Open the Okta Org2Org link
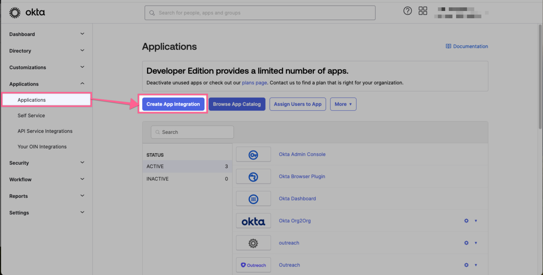The height and width of the screenshot is (275, 543). (295, 221)
